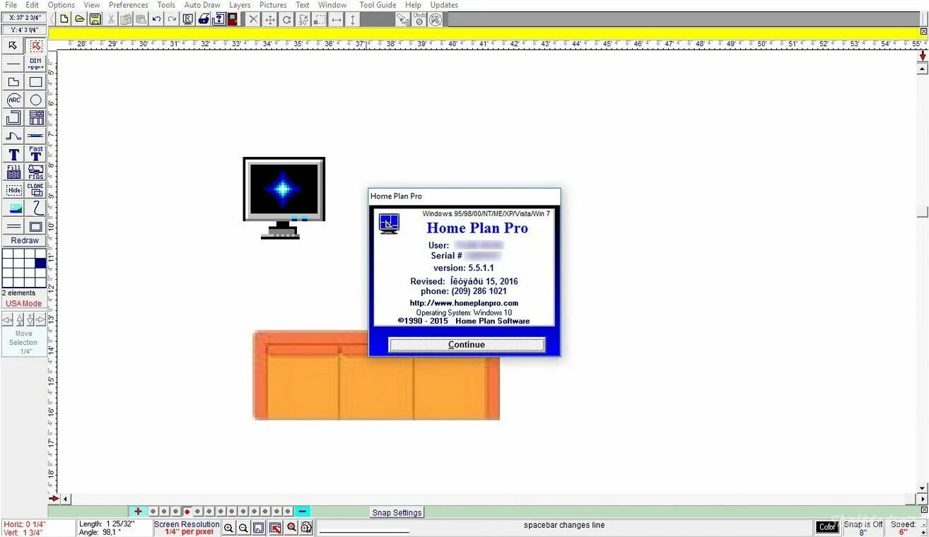Open the Fill pattern tool

pyautogui.click(x=13, y=172)
